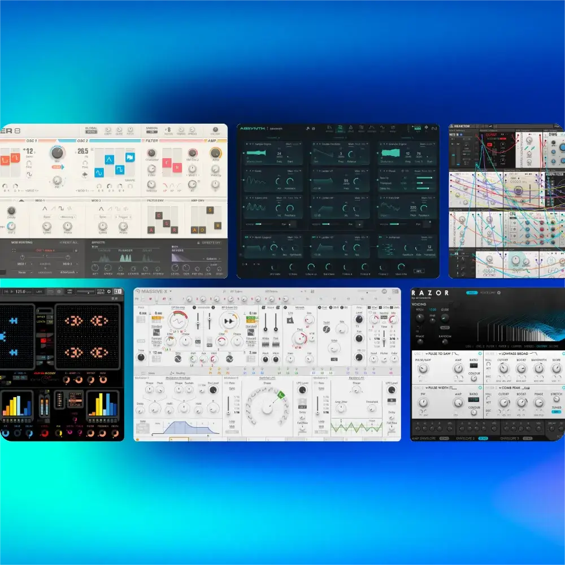Open the MOD 2 Trigger mode selector
Image resolution: width=565 pixels, height=565 pixels.
tap(123, 217)
